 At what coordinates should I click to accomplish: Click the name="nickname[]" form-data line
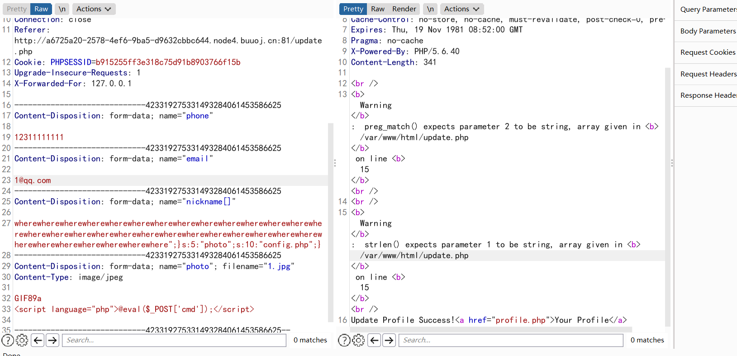pyautogui.click(x=125, y=202)
